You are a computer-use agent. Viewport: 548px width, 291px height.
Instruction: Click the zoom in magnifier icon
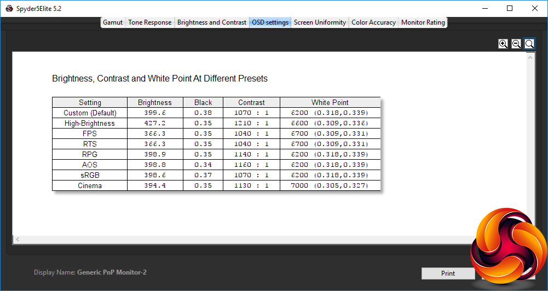point(503,44)
